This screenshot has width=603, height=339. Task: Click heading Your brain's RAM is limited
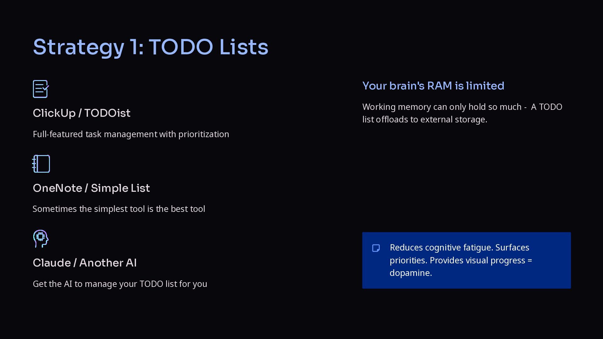(x=433, y=86)
